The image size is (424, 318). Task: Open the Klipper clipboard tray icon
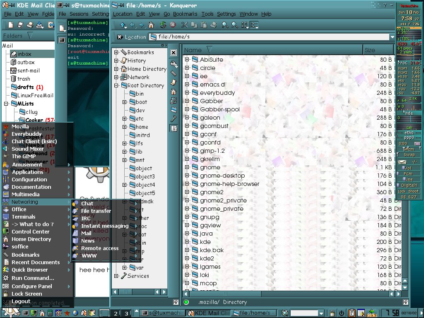(351, 313)
